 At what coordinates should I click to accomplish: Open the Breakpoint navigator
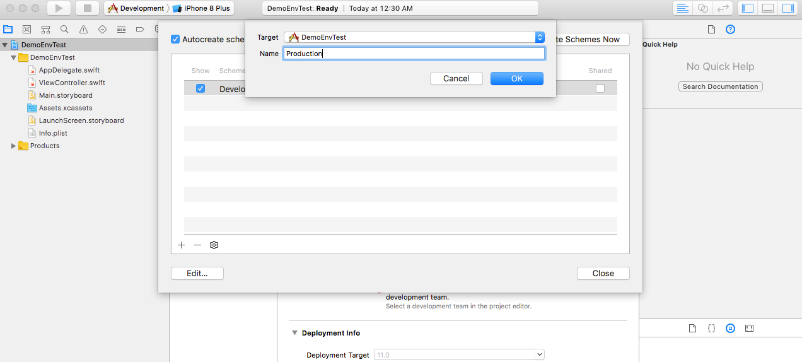pyautogui.click(x=140, y=29)
